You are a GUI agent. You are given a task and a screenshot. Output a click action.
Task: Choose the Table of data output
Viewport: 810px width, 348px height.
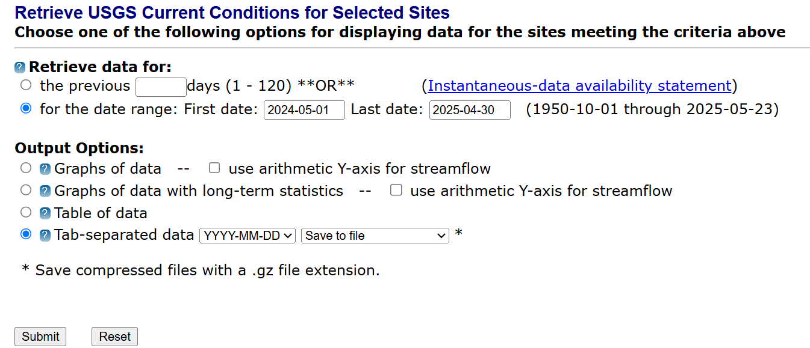(25, 213)
